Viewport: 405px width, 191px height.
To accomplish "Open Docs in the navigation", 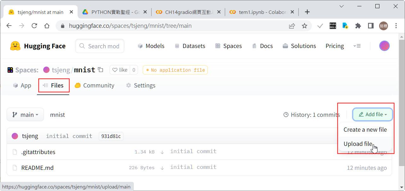I will pos(262,46).
